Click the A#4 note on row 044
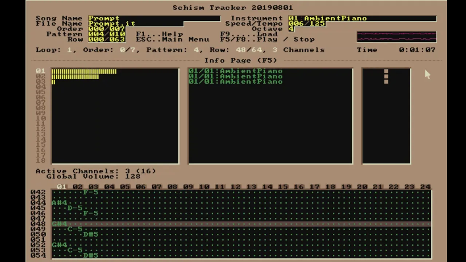The height and width of the screenshot is (262, 466). pos(59,203)
